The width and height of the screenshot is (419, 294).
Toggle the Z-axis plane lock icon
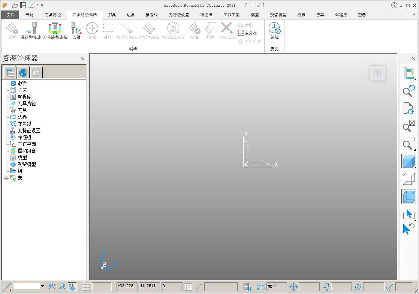[72, 287]
